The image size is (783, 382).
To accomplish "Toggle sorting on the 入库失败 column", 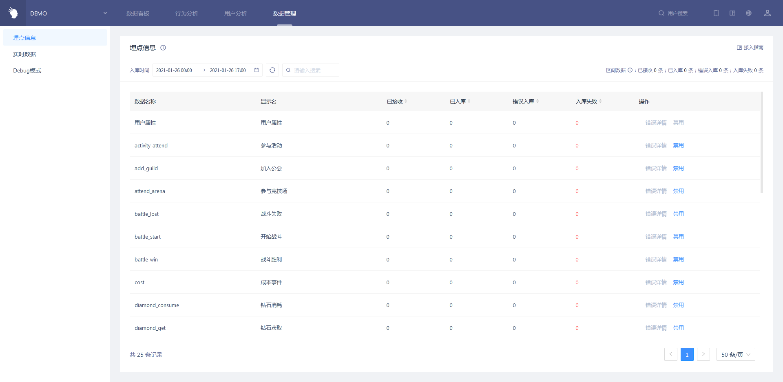I will click(x=600, y=101).
